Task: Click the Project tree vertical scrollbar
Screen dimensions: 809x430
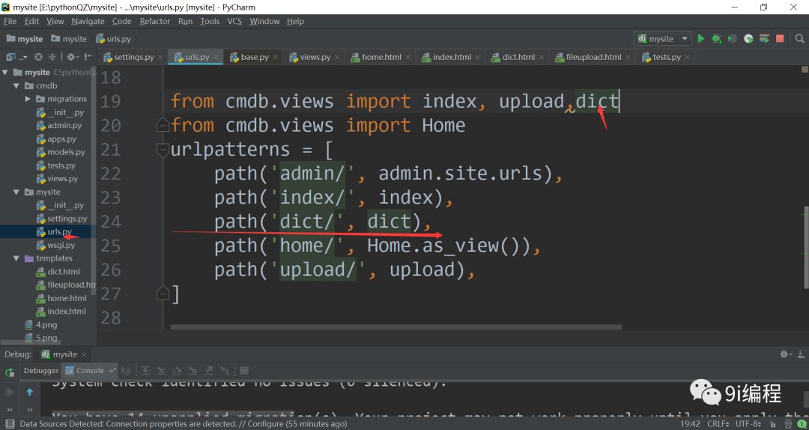Action: click(x=94, y=180)
